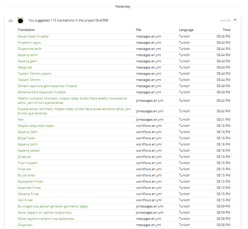Open "Görev kaydının anlamlı kısa açıklaması."
The image size is (248, 229).
[x=46, y=219]
